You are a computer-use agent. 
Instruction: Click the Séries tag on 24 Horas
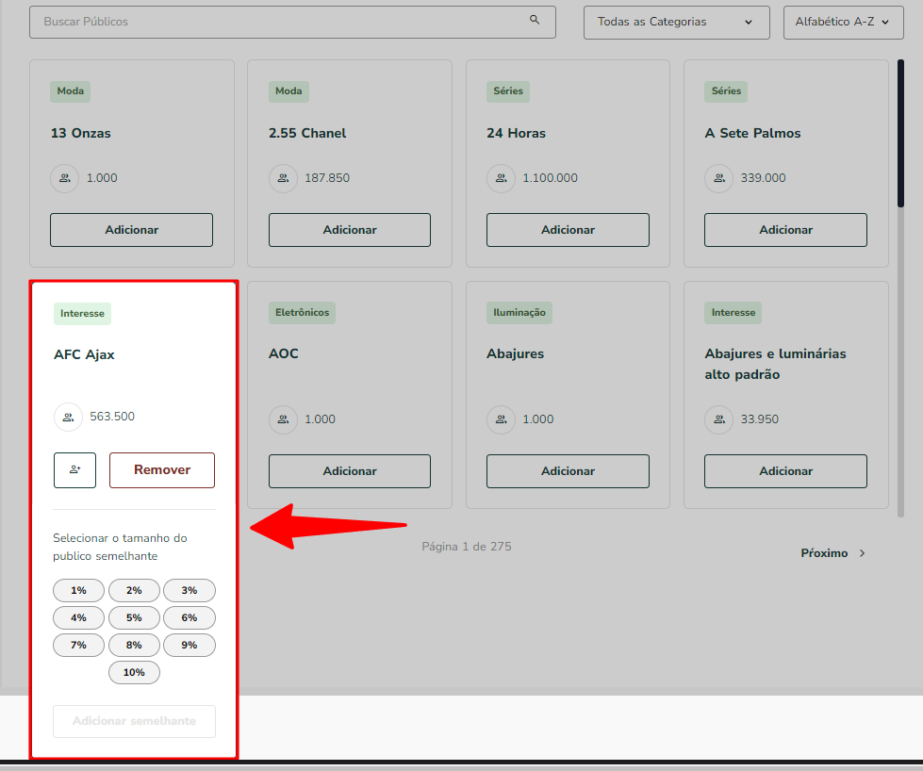pos(508,91)
